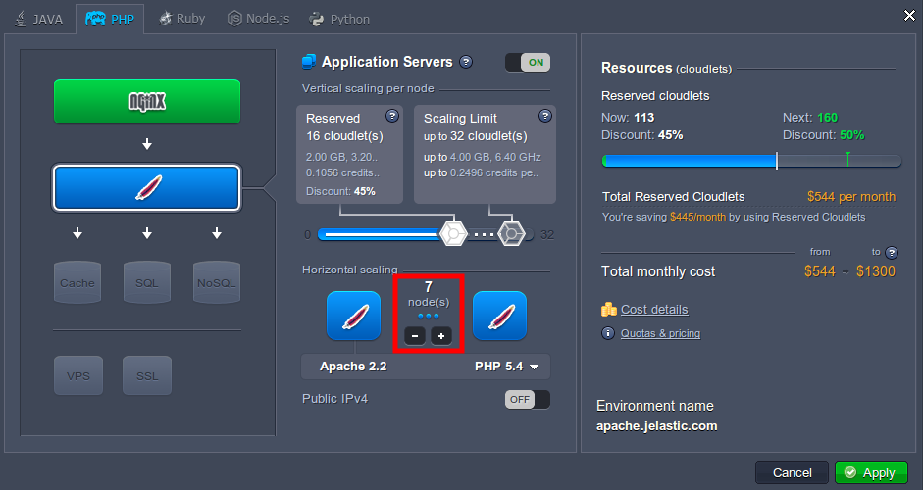This screenshot has height=490, width=923.
Task: Click 'up to 32 cloudlet(s)' scaling limit text
Action: click(x=475, y=136)
